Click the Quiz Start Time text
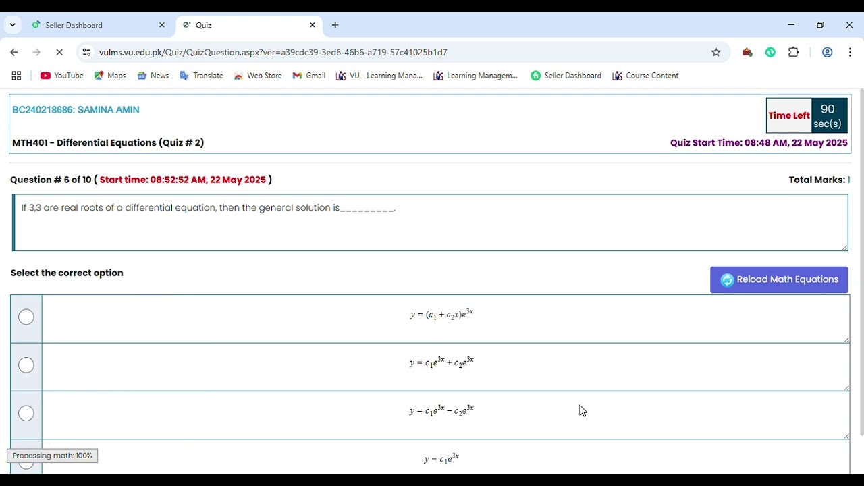The width and height of the screenshot is (864, 486). click(x=759, y=143)
